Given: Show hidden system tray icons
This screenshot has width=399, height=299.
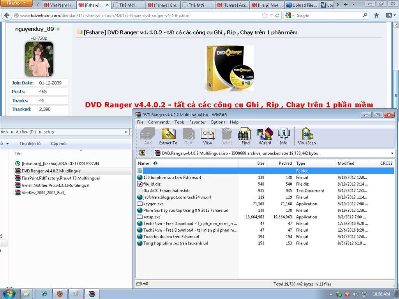Looking at the screenshot, I should [330, 294].
